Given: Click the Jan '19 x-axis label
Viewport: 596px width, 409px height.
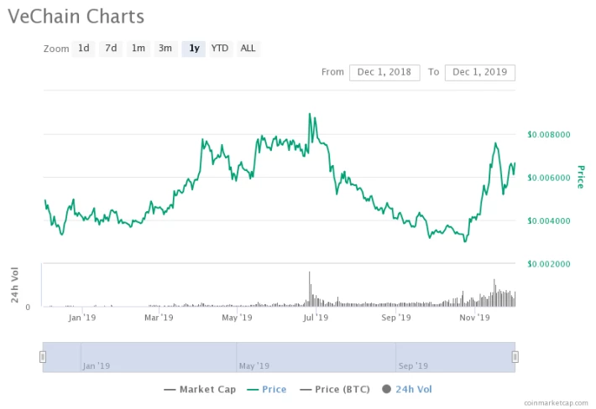Looking at the screenshot, I should coord(82,318).
